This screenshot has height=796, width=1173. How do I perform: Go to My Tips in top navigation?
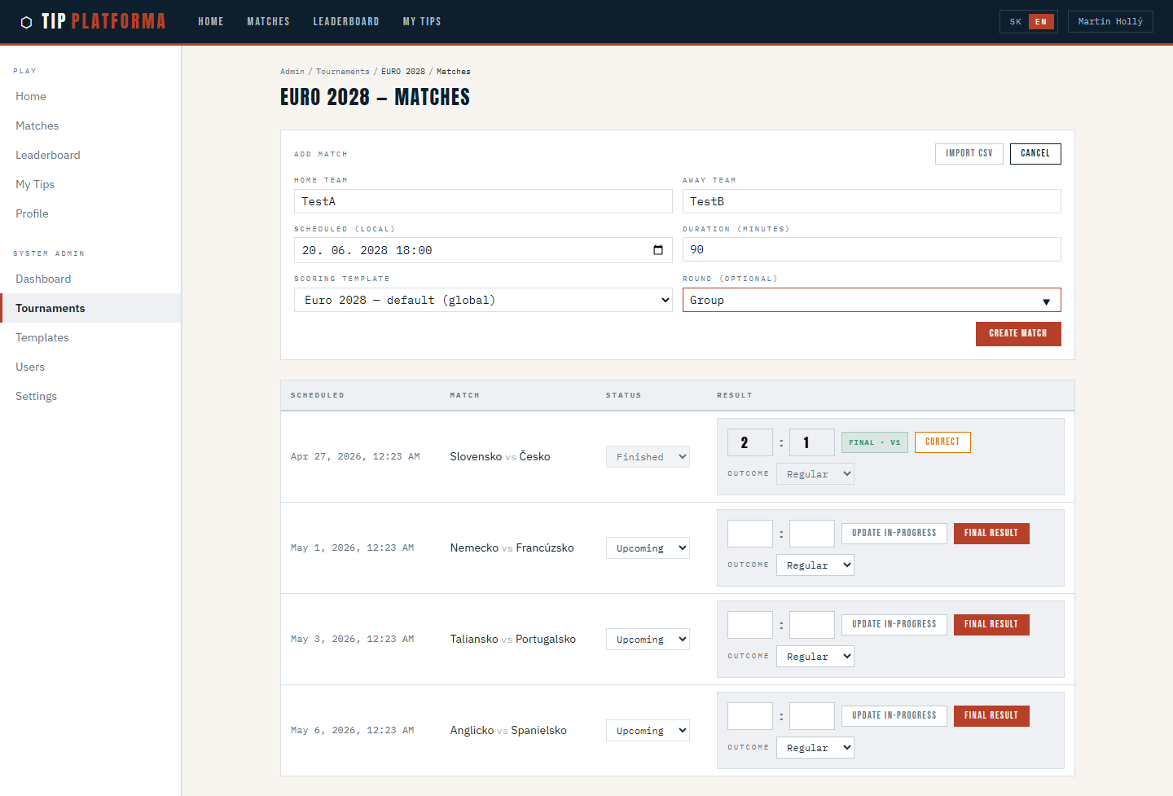point(421,22)
